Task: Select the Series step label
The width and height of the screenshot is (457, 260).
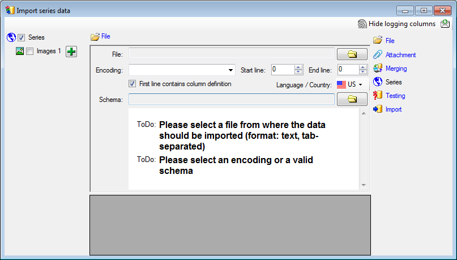Action: point(394,82)
